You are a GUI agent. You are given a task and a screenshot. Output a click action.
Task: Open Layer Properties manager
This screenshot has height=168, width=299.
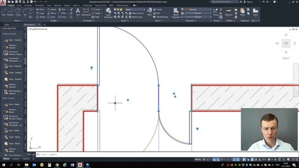[108, 13]
